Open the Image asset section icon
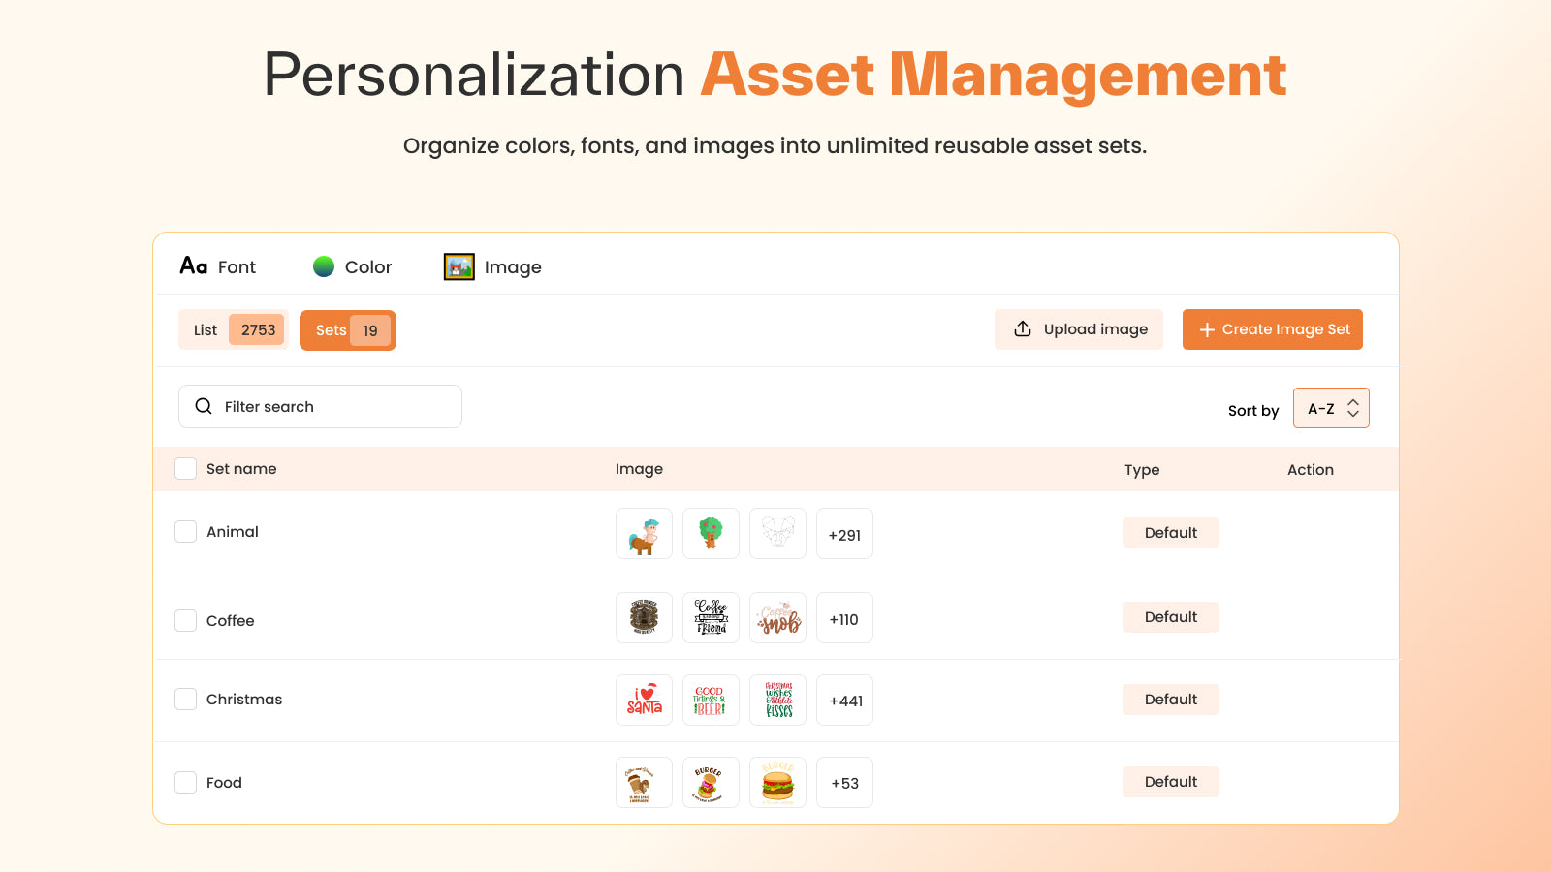The height and width of the screenshot is (872, 1551). [x=458, y=265]
